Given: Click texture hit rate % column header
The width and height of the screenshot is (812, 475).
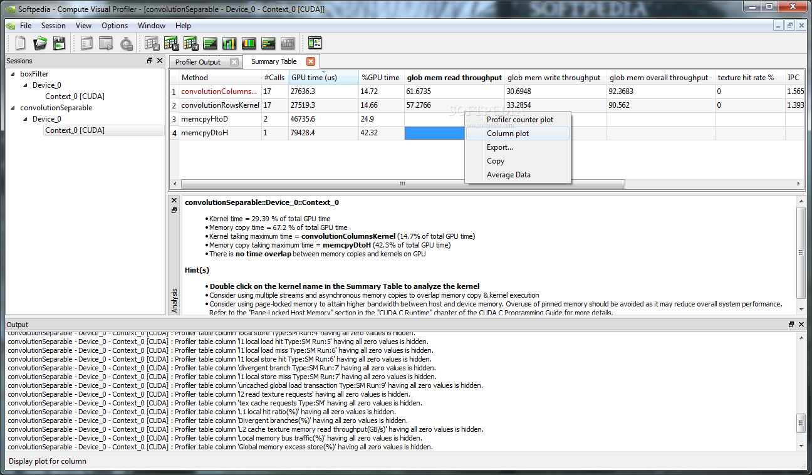Looking at the screenshot, I should (750, 78).
